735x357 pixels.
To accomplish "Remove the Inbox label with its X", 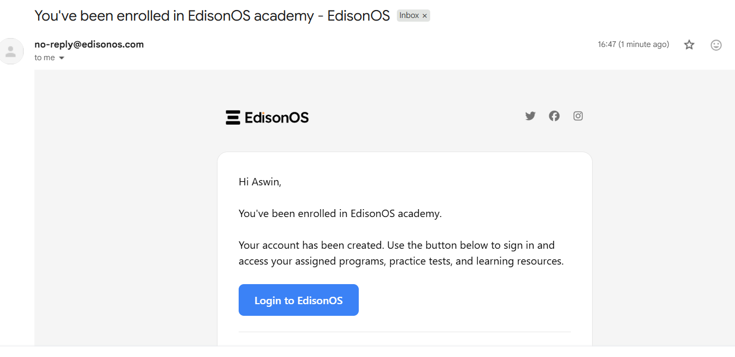I will point(424,16).
